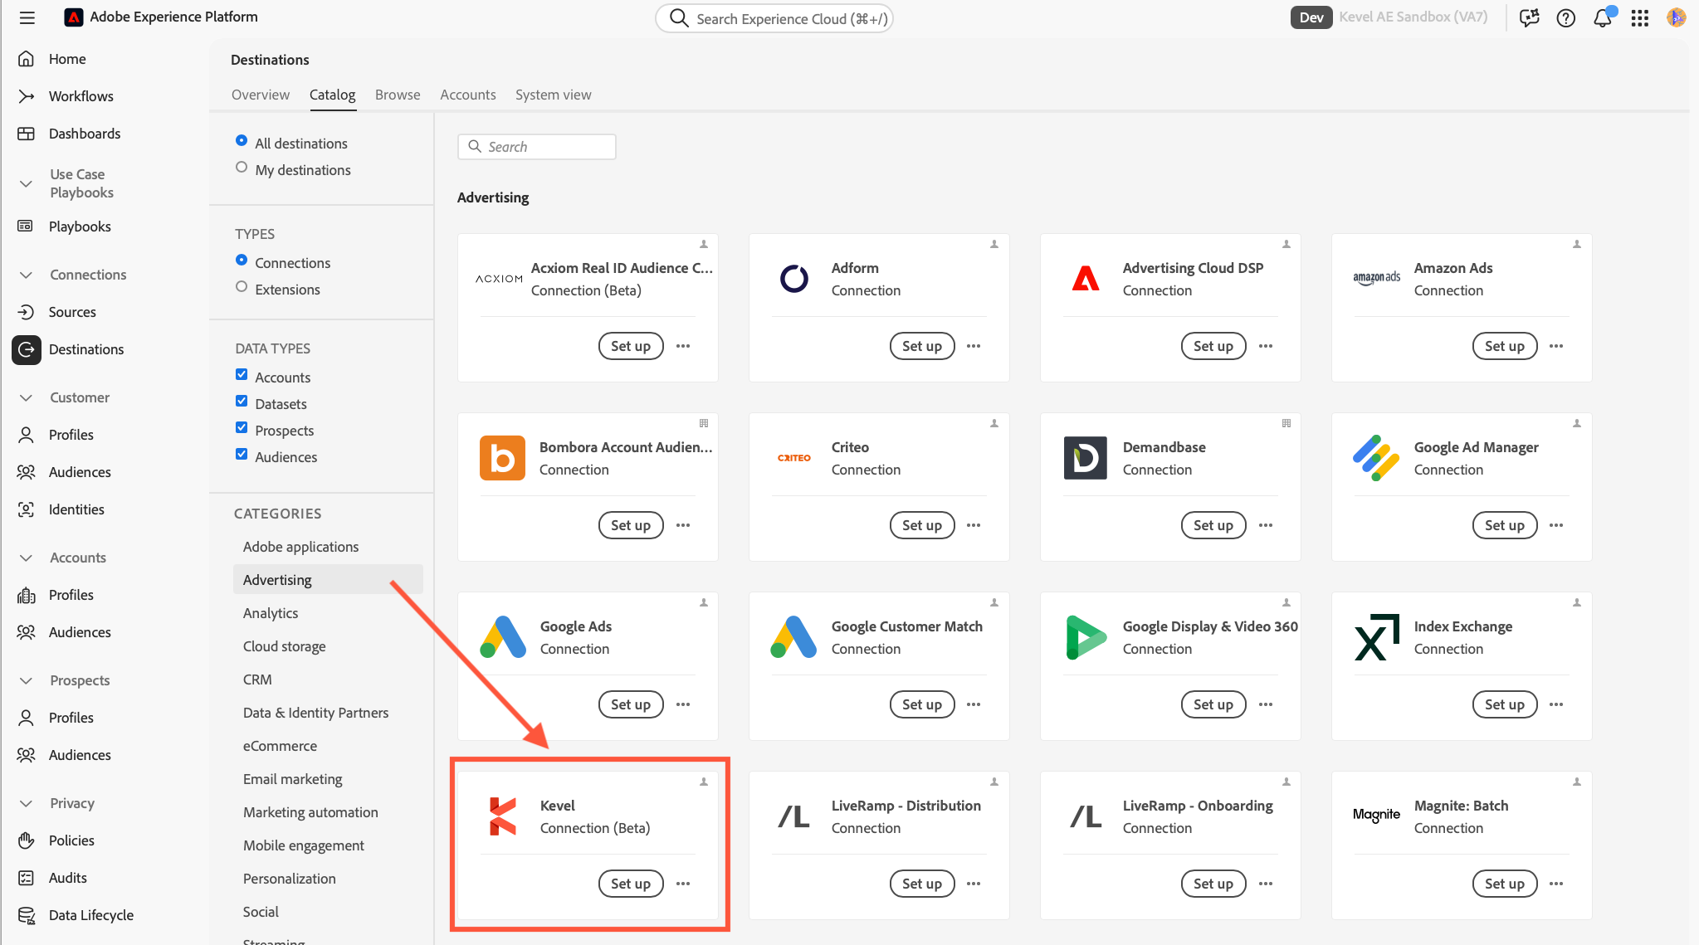Open the hamburger navigation menu
The width and height of the screenshot is (1699, 945).
point(27,17)
